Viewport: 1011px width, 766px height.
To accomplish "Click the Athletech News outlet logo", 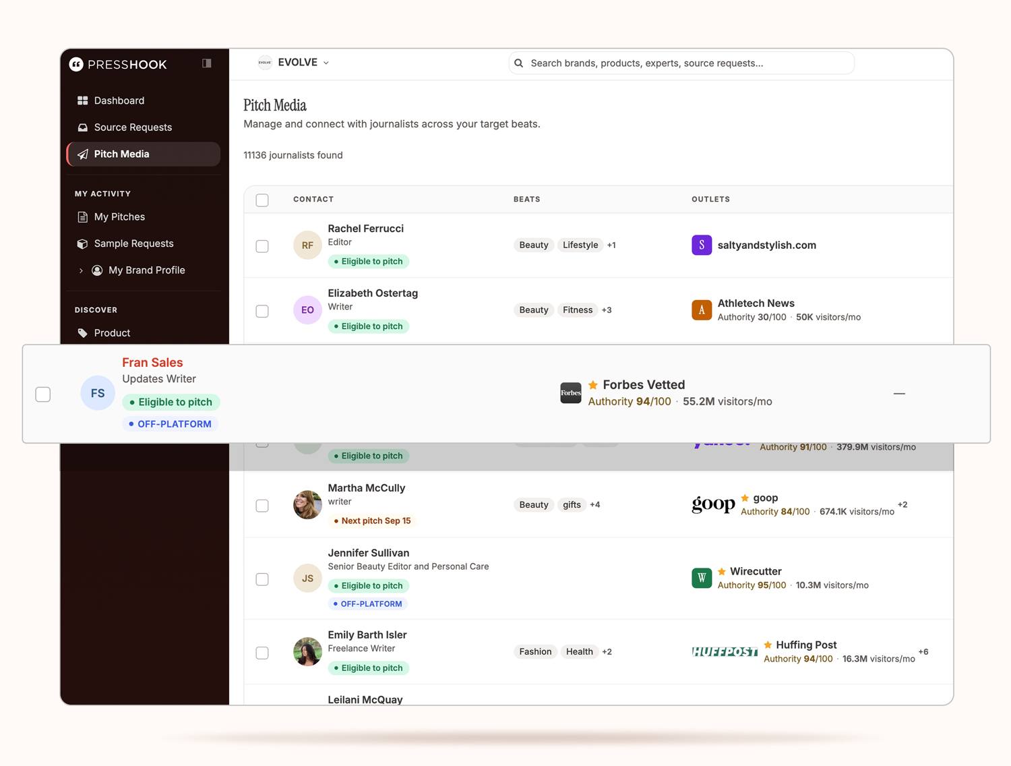I will (x=702, y=310).
